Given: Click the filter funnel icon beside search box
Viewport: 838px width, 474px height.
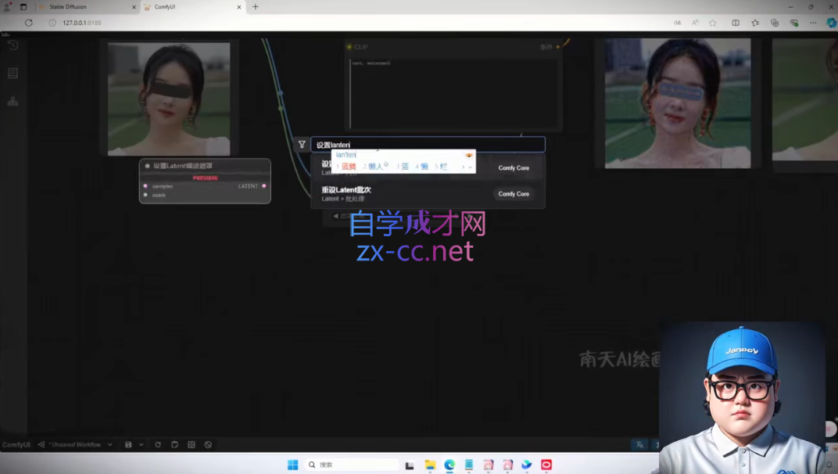Looking at the screenshot, I should tap(302, 145).
